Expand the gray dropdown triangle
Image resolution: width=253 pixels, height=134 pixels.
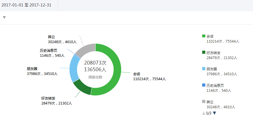pyautogui.click(x=4, y=17)
